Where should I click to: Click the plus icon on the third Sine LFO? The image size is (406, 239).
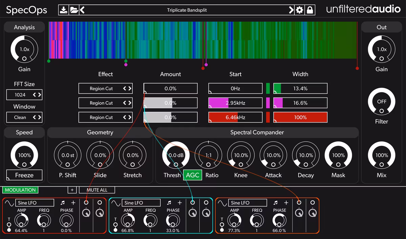286,202
